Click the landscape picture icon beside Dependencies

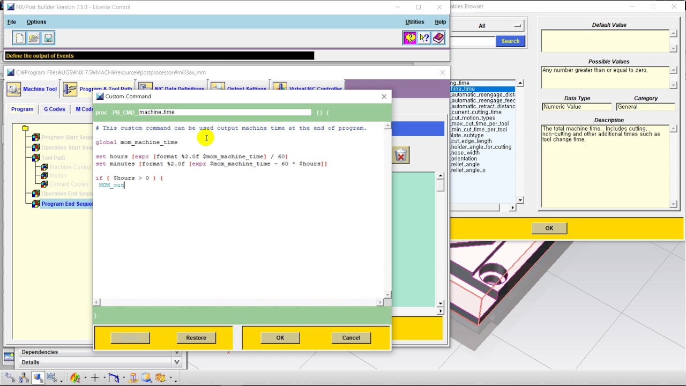(x=9, y=357)
